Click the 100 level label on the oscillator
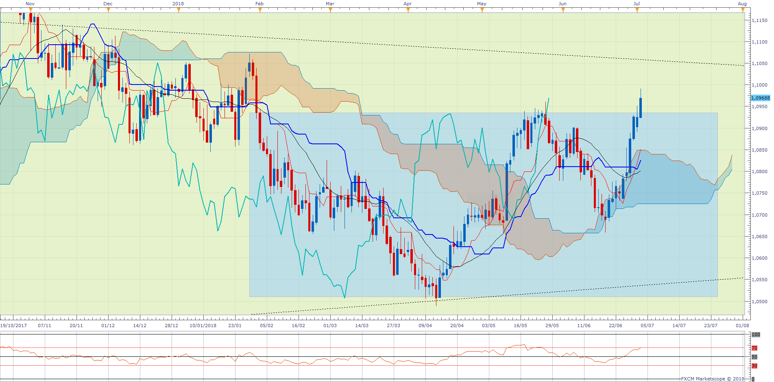This screenshot has width=774, height=382. tap(756, 334)
